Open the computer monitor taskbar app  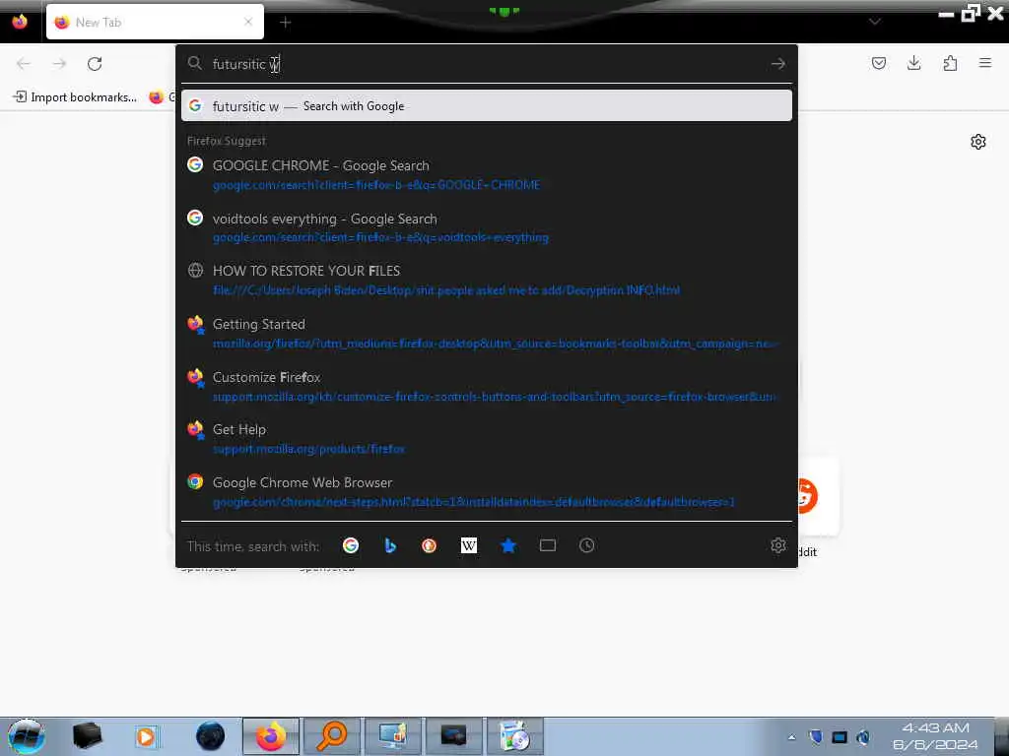392,736
